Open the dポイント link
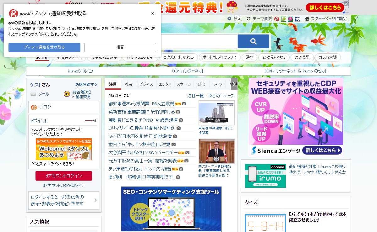Image resolution: width=377 pixels, height=232 pixels. (39, 121)
